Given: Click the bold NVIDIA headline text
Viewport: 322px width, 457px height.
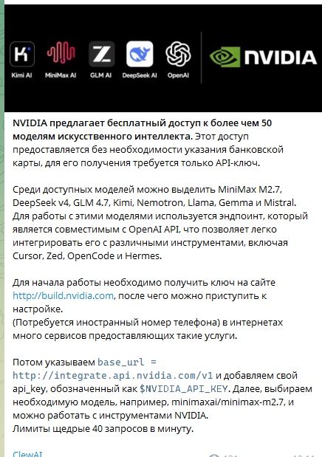Looking at the screenshot, I should (x=142, y=130).
